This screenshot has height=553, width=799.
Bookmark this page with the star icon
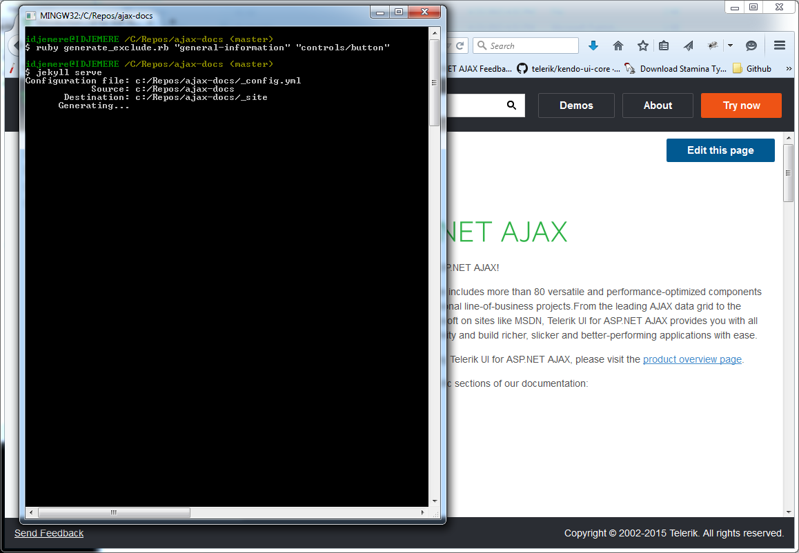coord(642,46)
